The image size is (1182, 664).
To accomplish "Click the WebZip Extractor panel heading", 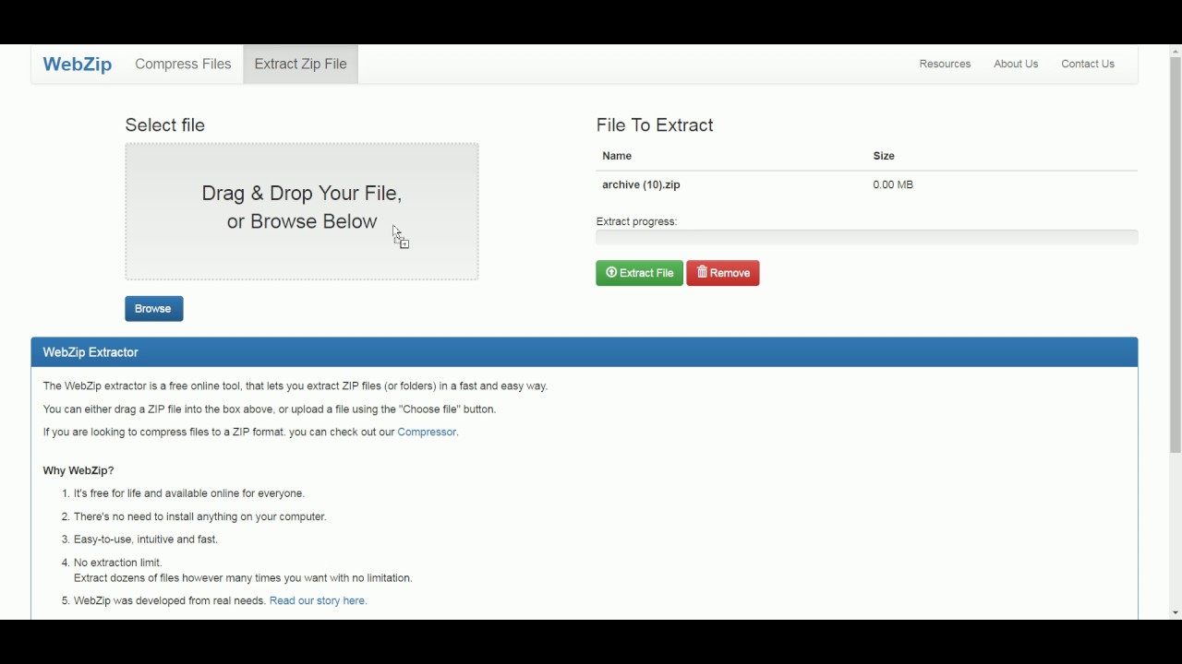I will [x=585, y=352].
